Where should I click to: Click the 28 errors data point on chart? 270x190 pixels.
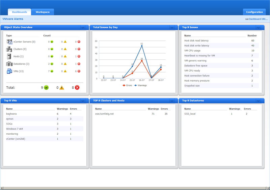pyautogui.click(x=142, y=61)
